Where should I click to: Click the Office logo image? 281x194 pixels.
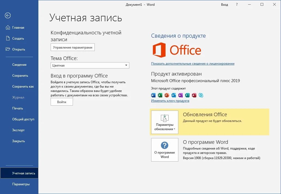(177, 50)
